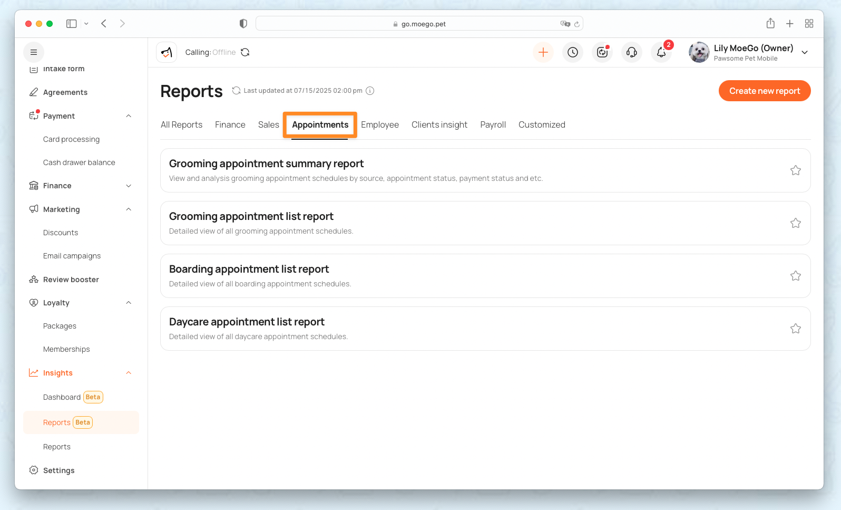
Task: Click the Loyalty heart icon
Action: coord(34,303)
